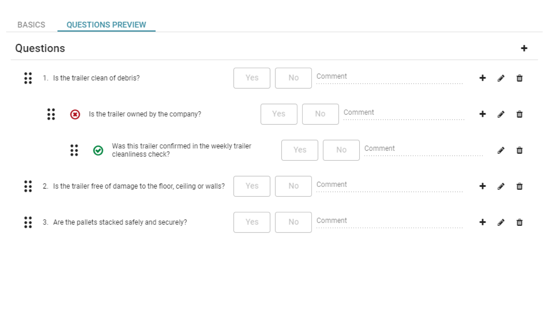Delete the 'Is the trailer owned by the company?' sub-question
The height and width of the screenshot is (335, 543).
[520, 114]
